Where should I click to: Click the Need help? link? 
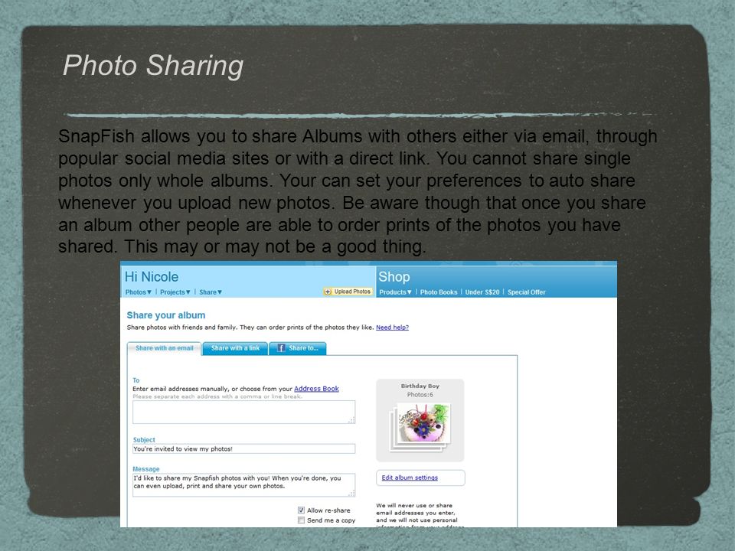tap(392, 328)
